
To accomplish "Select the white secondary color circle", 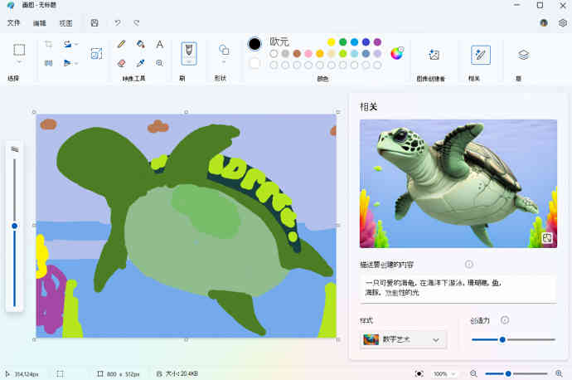I will 254,64.
